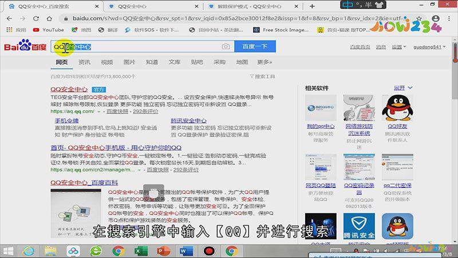The image size is (458, 258).
Task: Open the browser home page icon
Action: coord(49,18)
